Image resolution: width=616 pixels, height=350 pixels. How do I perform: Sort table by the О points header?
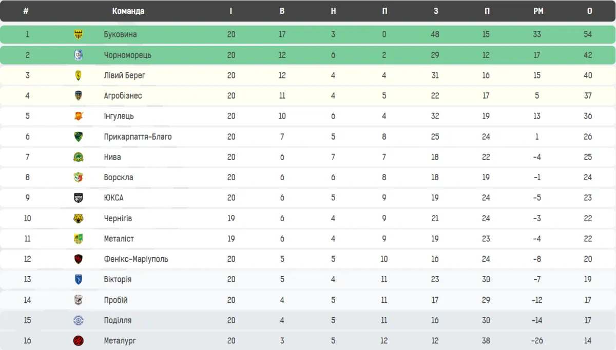pos(589,11)
